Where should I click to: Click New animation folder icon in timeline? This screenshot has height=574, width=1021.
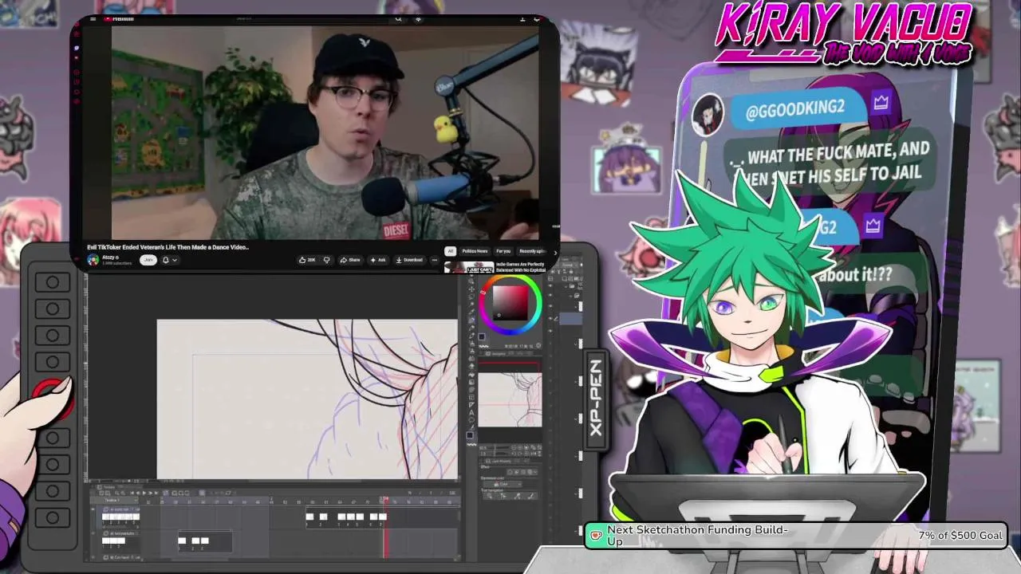pyautogui.click(x=174, y=493)
